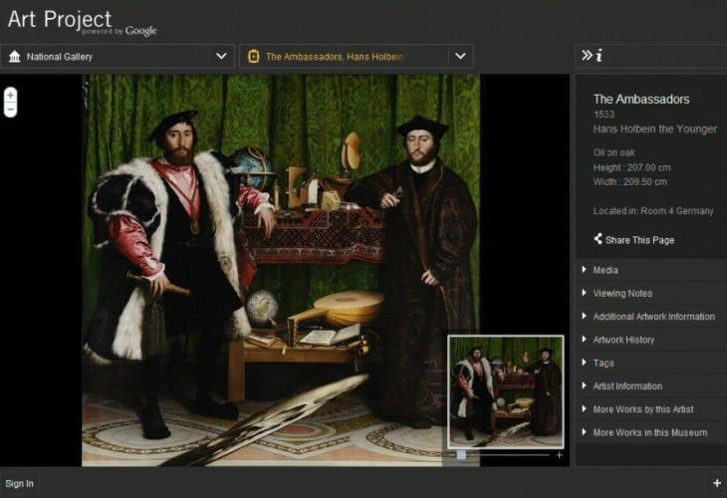Expand the Artwork History section

(x=623, y=340)
